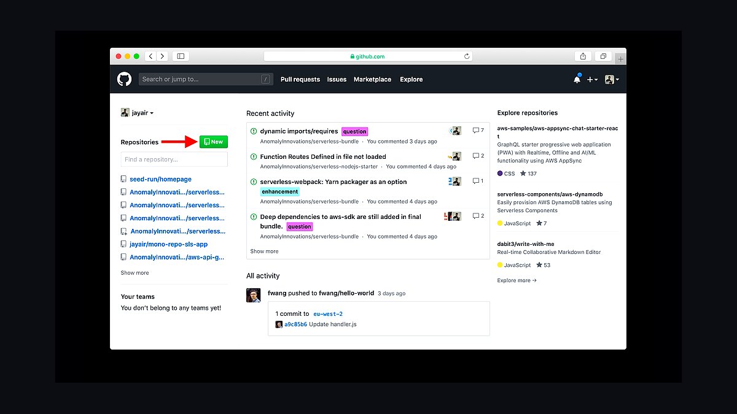
Task: Open comments icon for Function Routes issue
Action: coord(478,156)
